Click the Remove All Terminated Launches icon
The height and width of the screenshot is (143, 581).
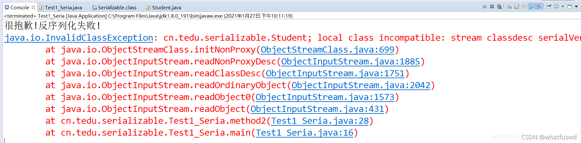[x=499, y=6]
